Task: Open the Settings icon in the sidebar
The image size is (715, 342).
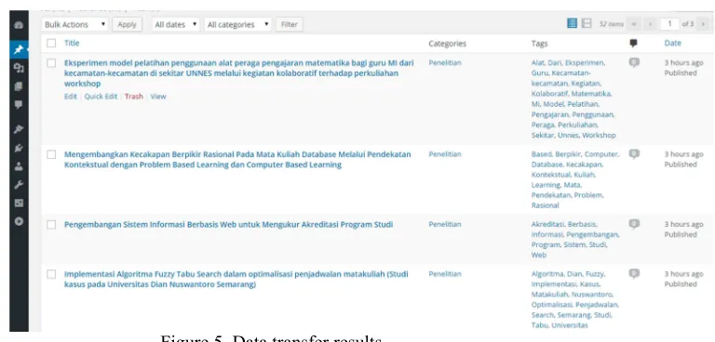Action: click(x=19, y=204)
